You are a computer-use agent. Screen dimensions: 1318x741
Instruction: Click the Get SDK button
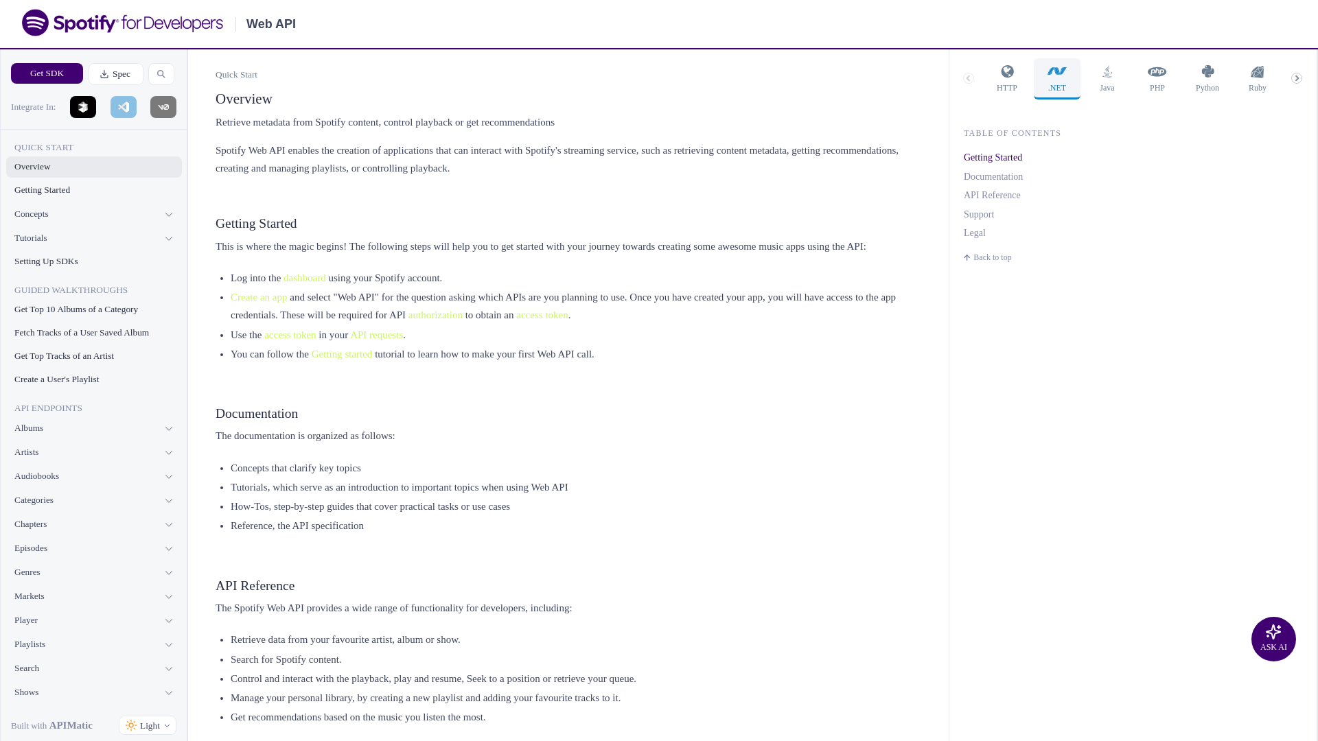47,73
